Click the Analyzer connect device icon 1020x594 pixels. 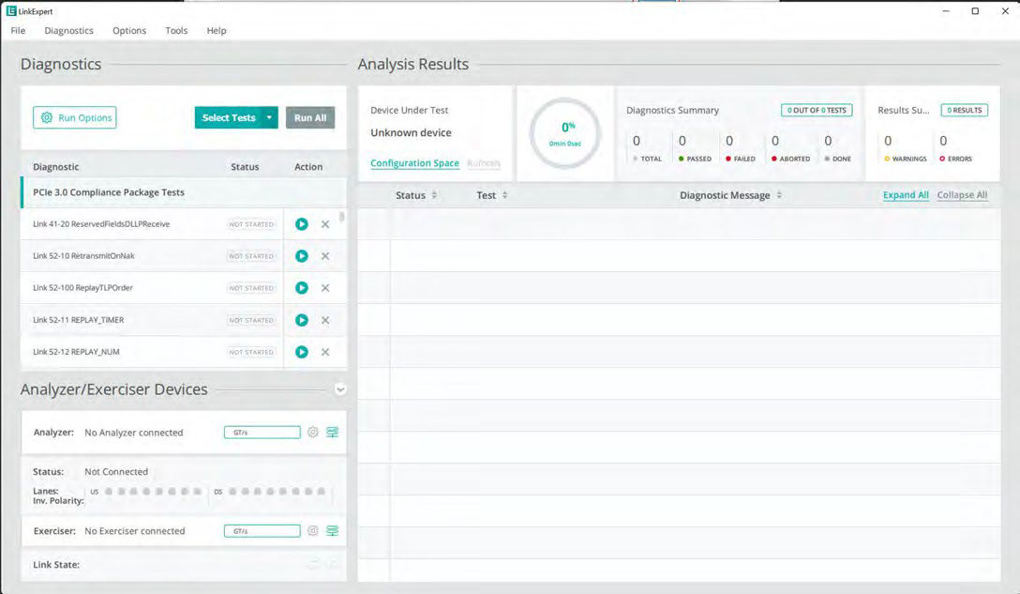tap(332, 432)
